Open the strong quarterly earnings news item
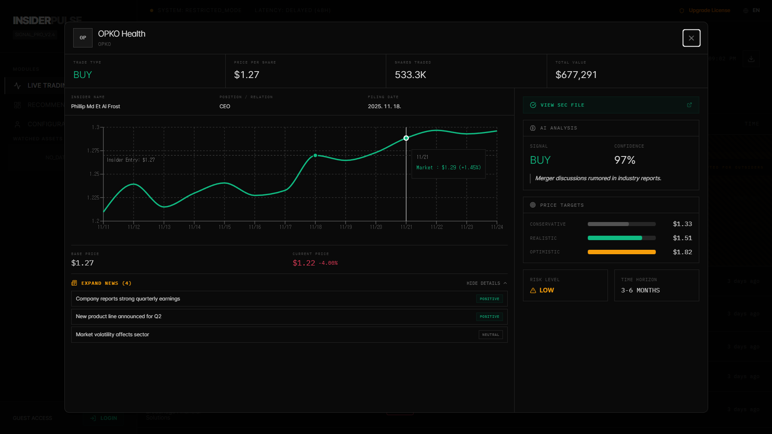The image size is (772, 434). click(x=289, y=299)
